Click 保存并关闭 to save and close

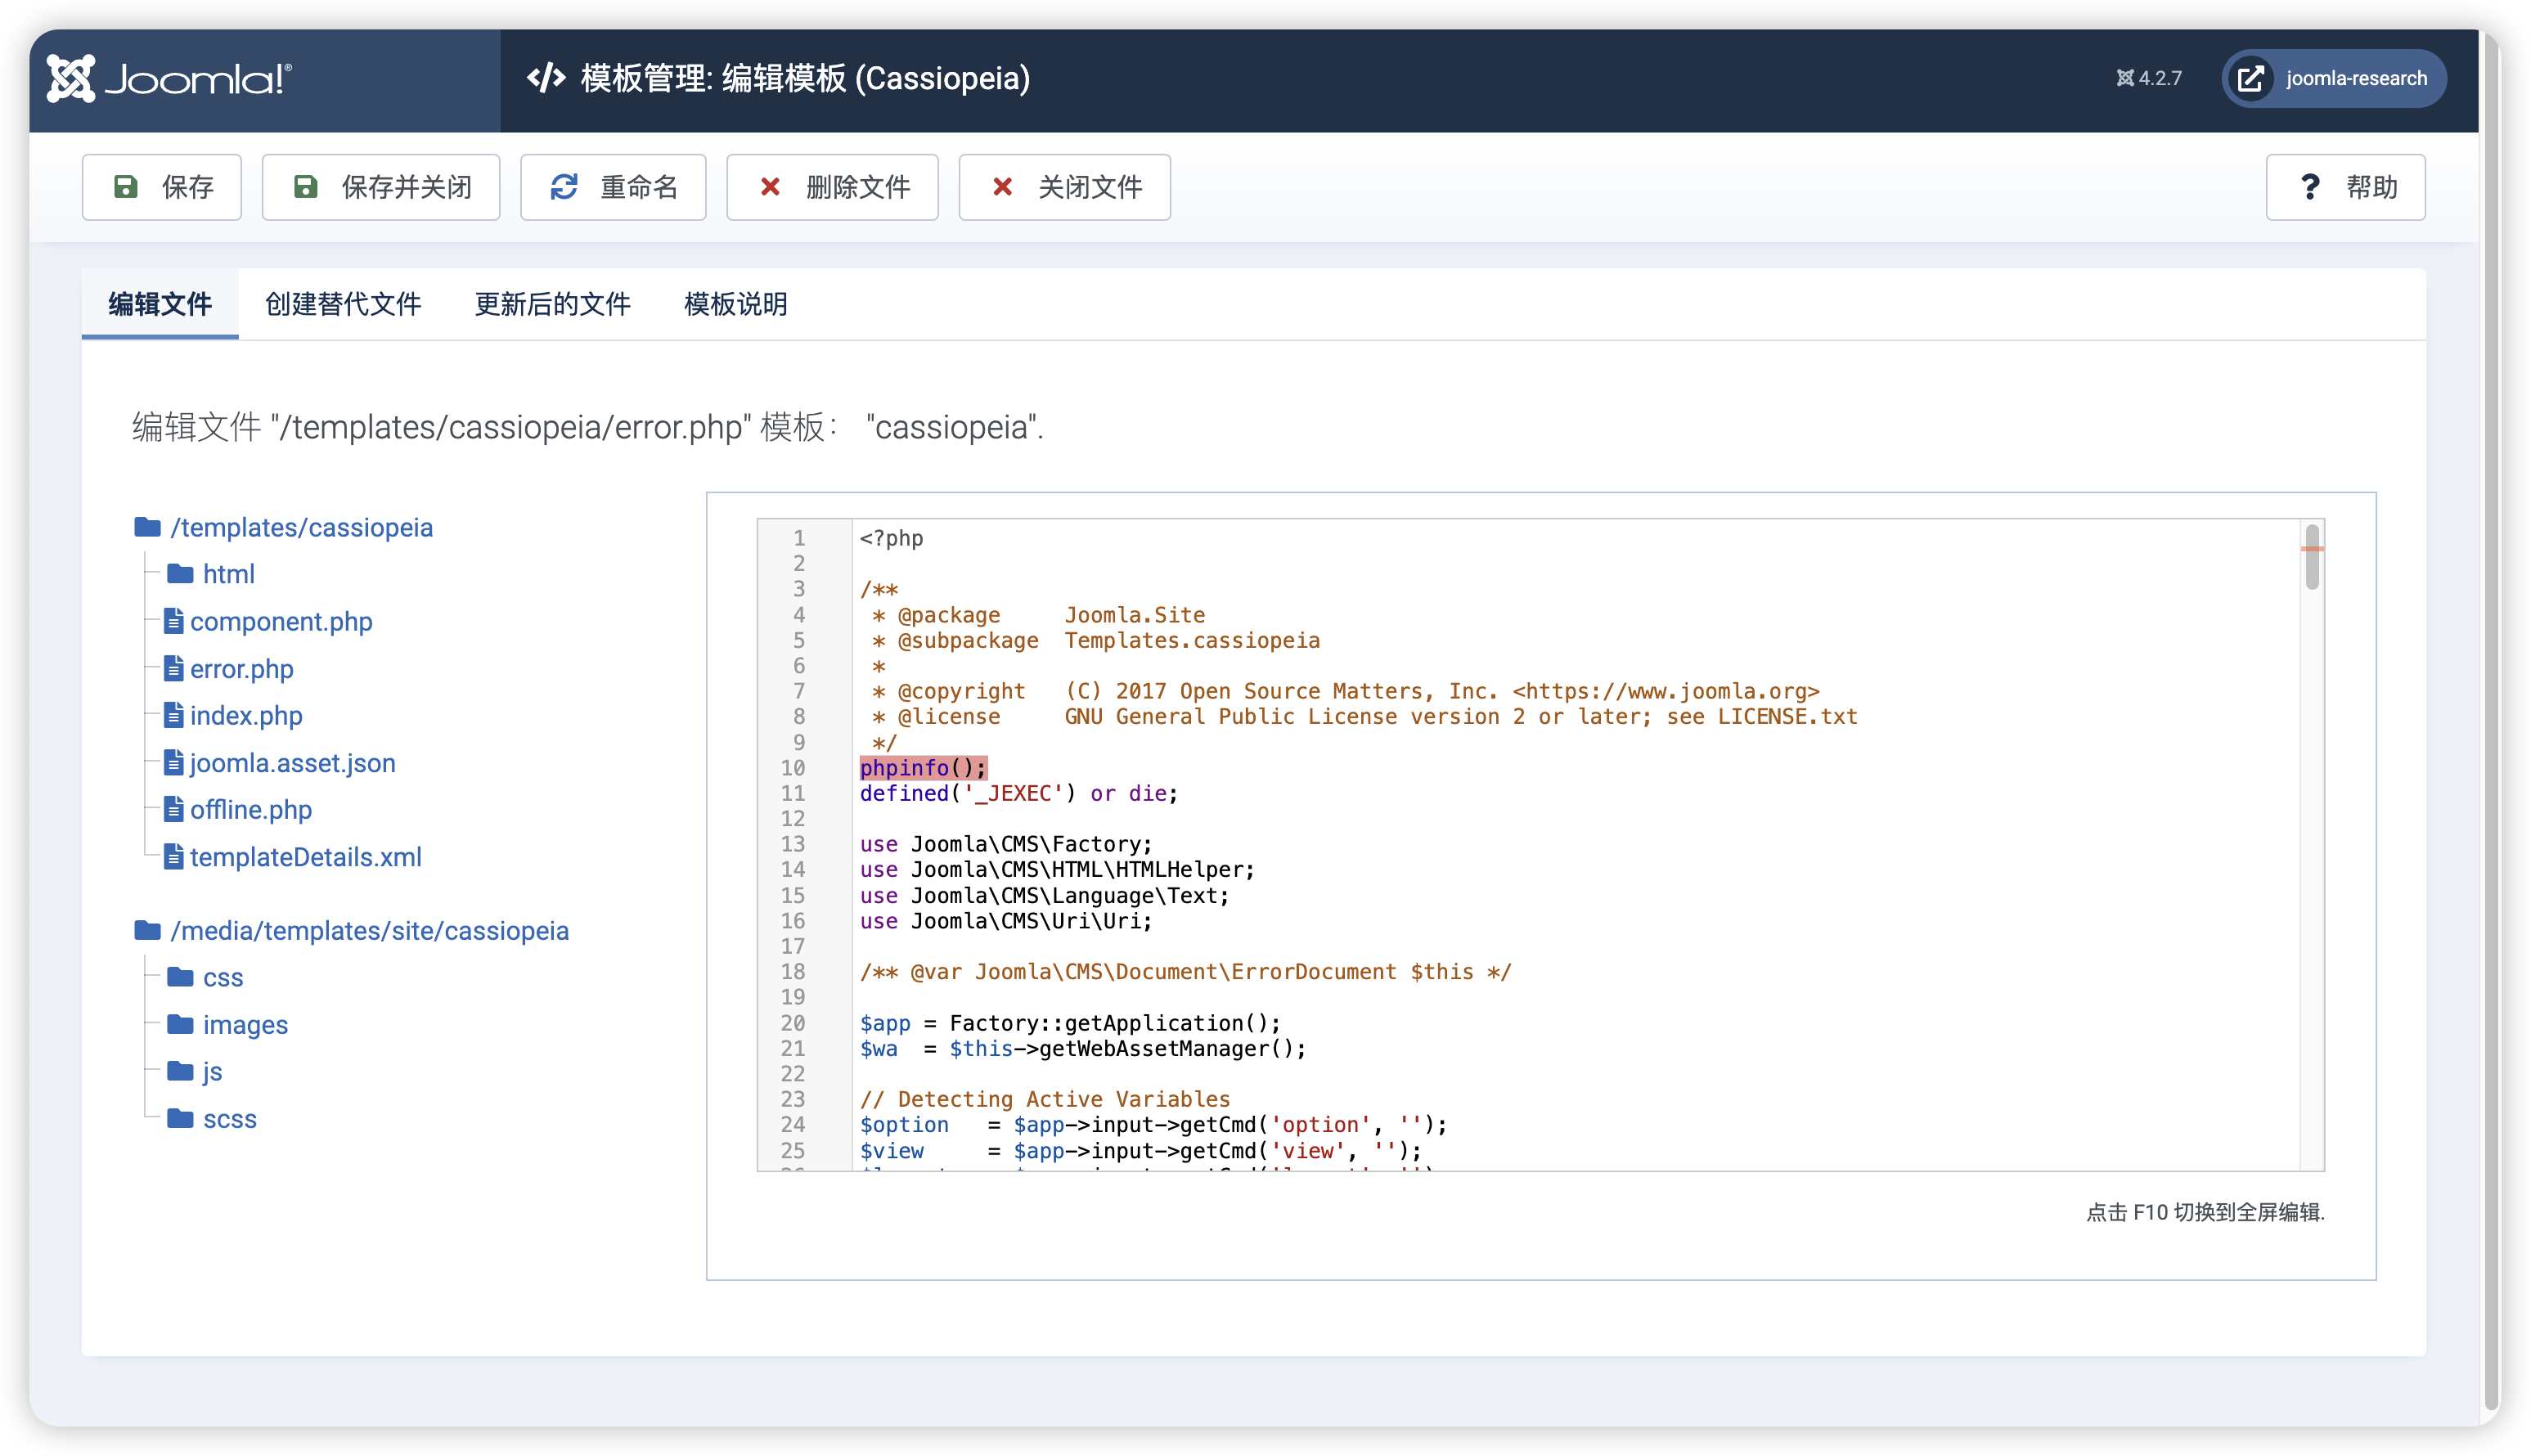point(381,187)
